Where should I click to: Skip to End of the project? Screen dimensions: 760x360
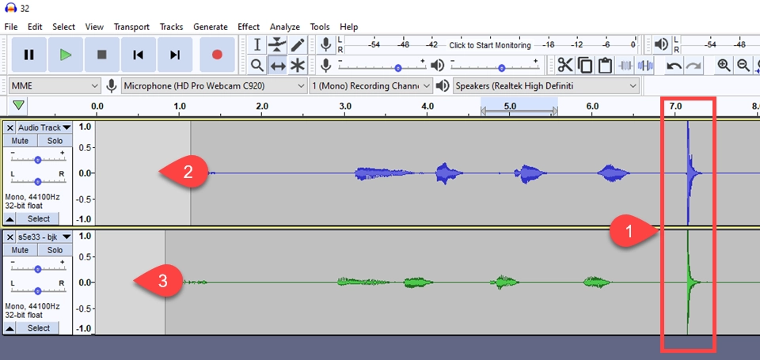click(x=175, y=55)
